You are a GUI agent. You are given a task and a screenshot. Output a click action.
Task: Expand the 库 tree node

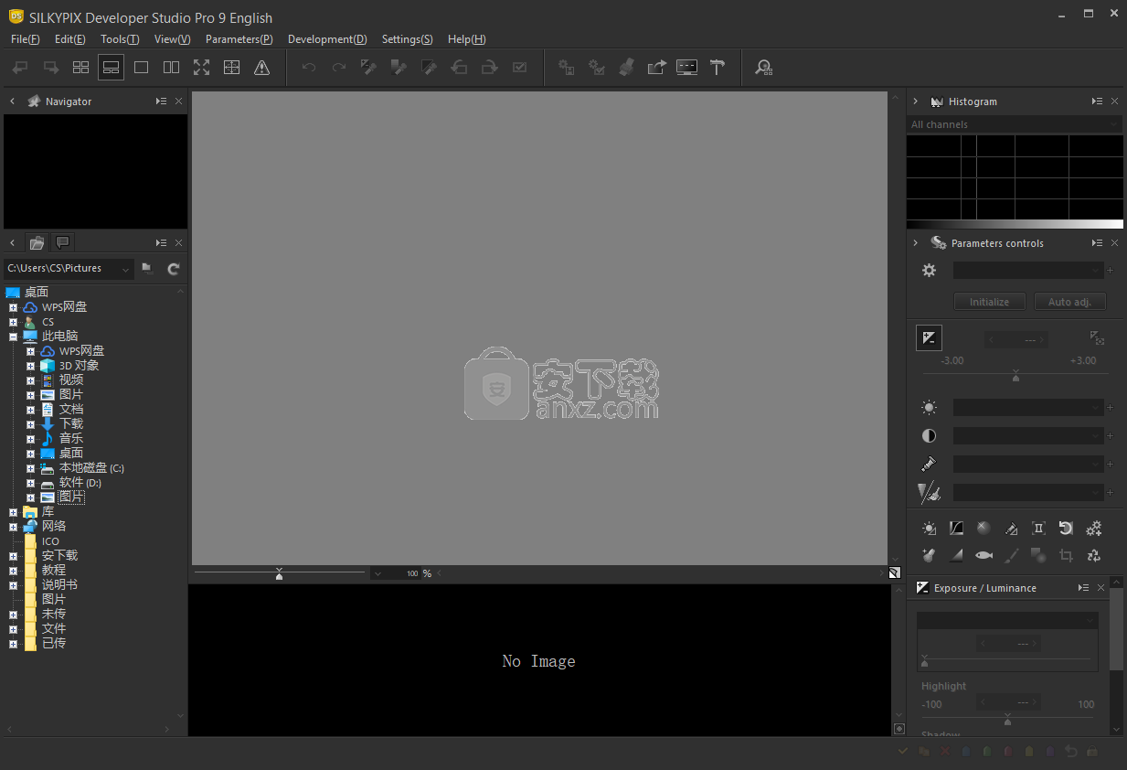click(x=13, y=512)
